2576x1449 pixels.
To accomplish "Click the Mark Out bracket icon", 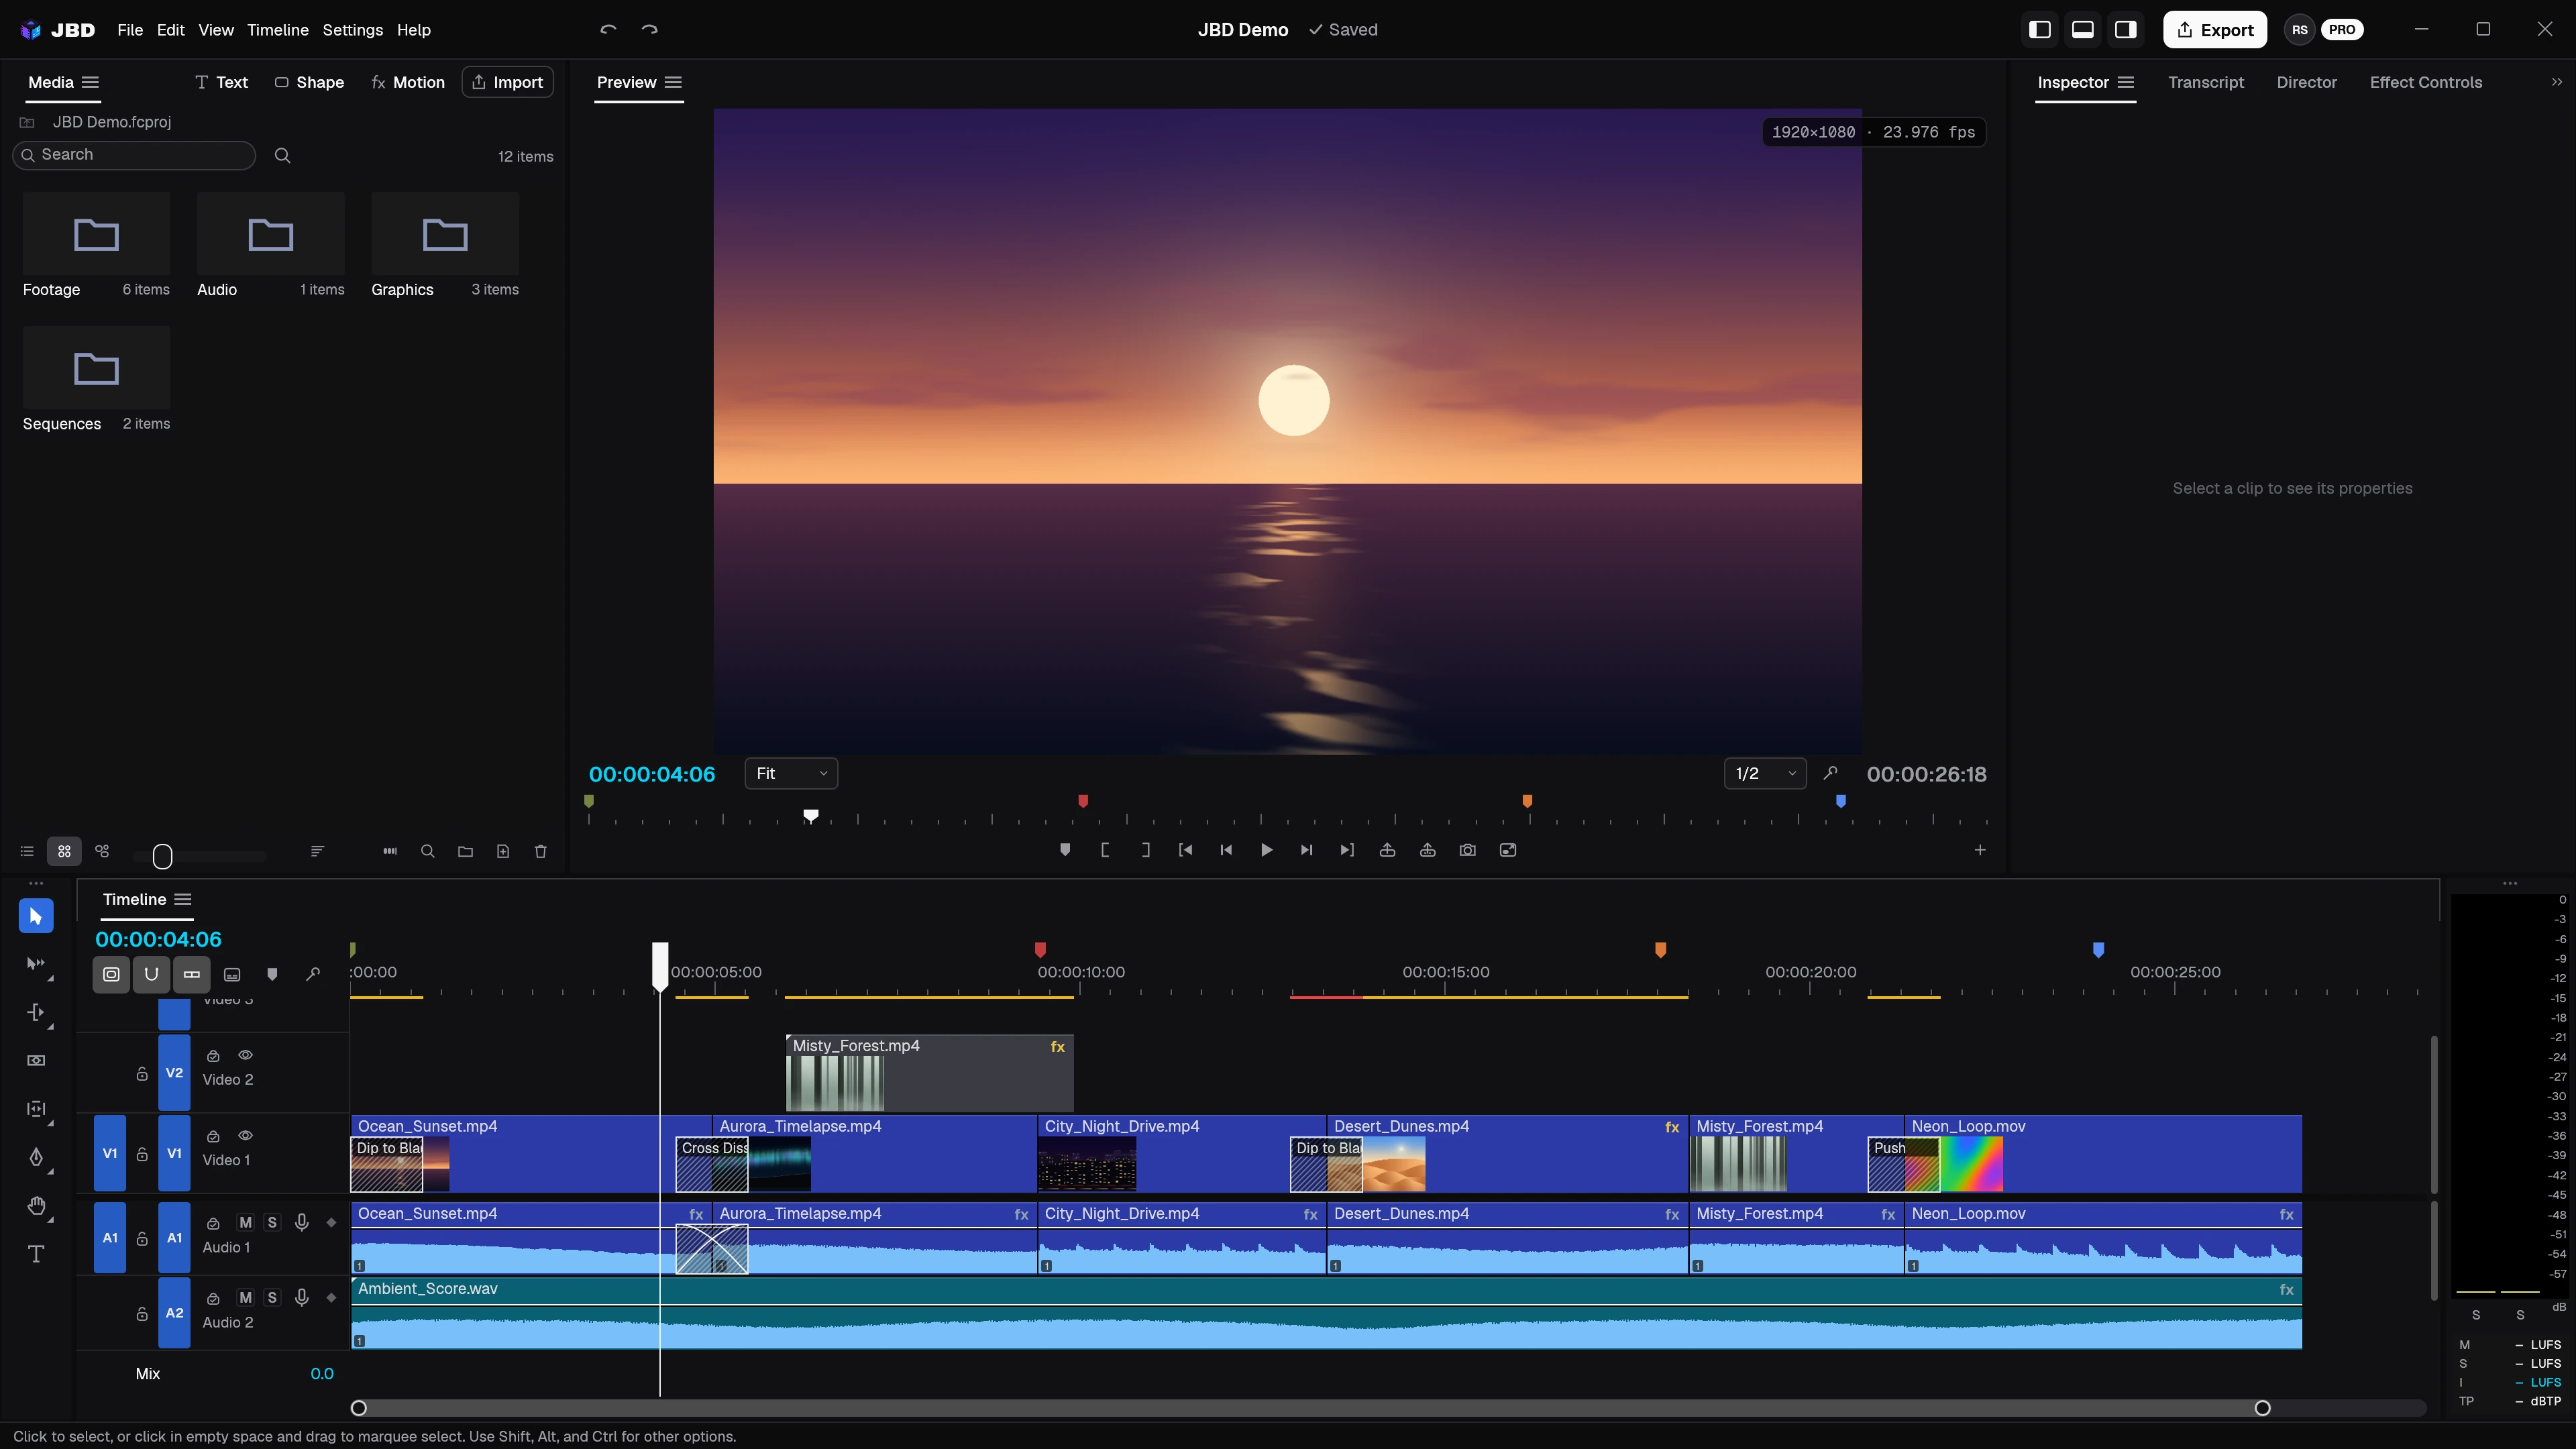I will [1145, 850].
